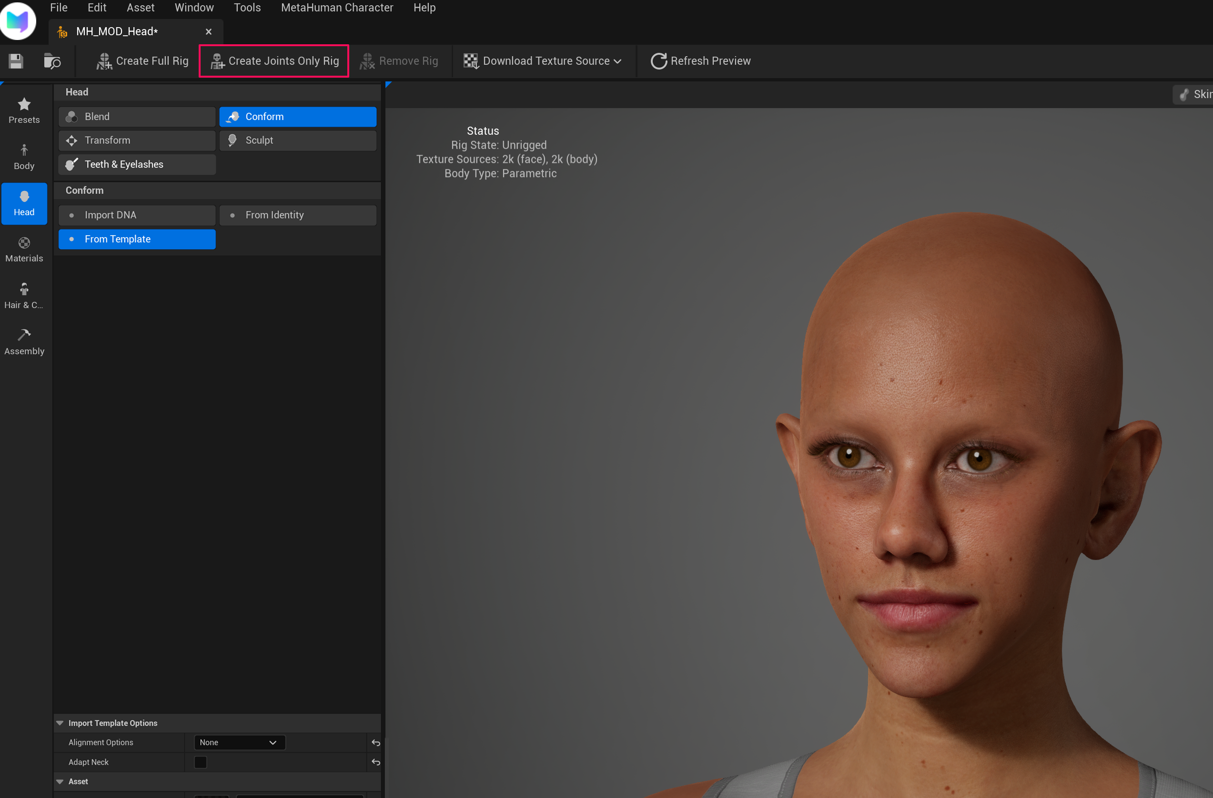Select the Head panel icon in left sidebar
Image resolution: width=1213 pixels, height=798 pixels.
[x=24, y=203]
